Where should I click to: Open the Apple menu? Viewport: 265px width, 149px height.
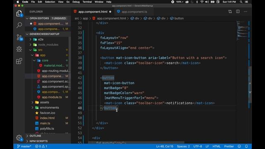point(18,2)
